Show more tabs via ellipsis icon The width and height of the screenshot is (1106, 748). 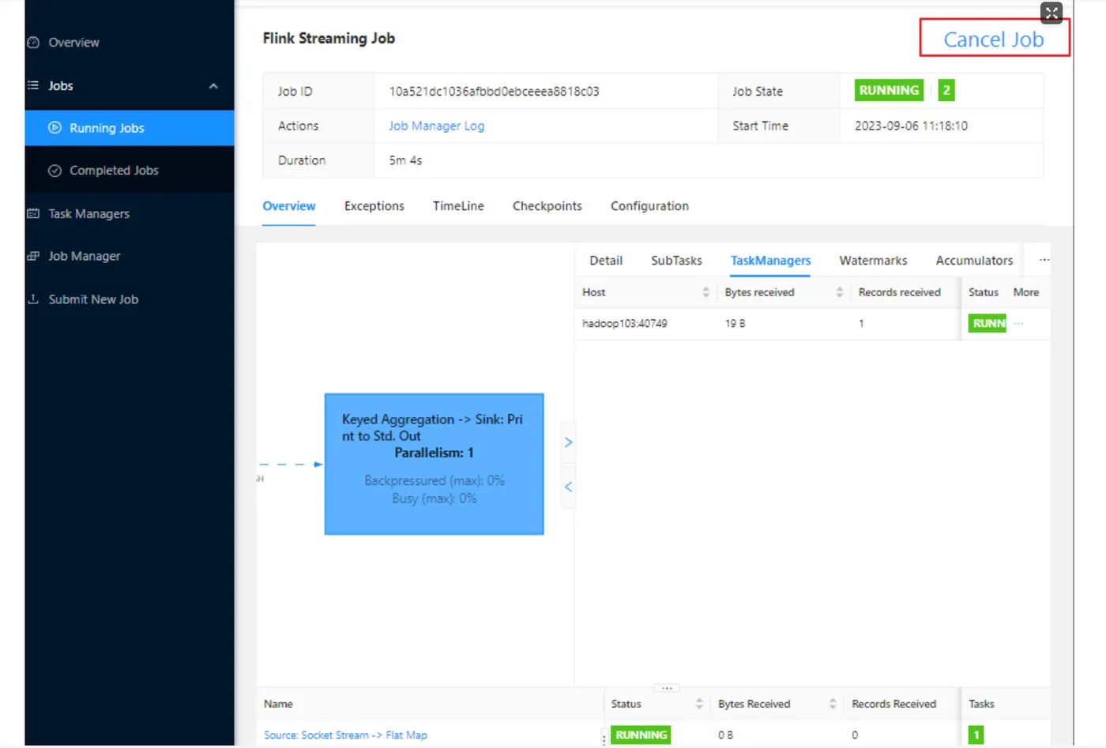click(1044, 260)
